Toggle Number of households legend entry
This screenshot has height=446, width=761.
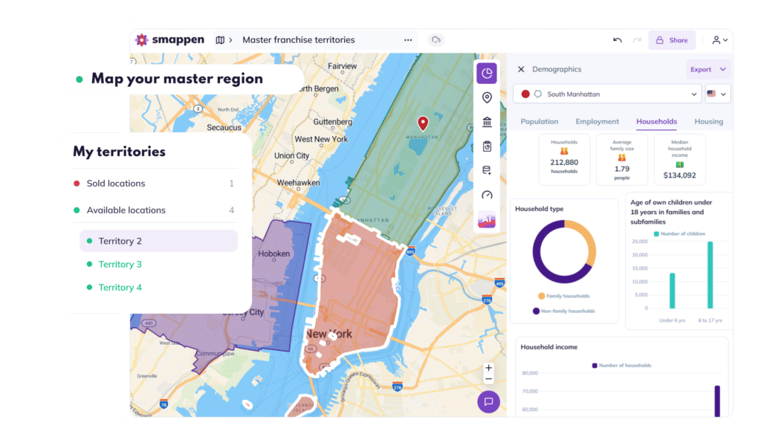tap(622, 366)
